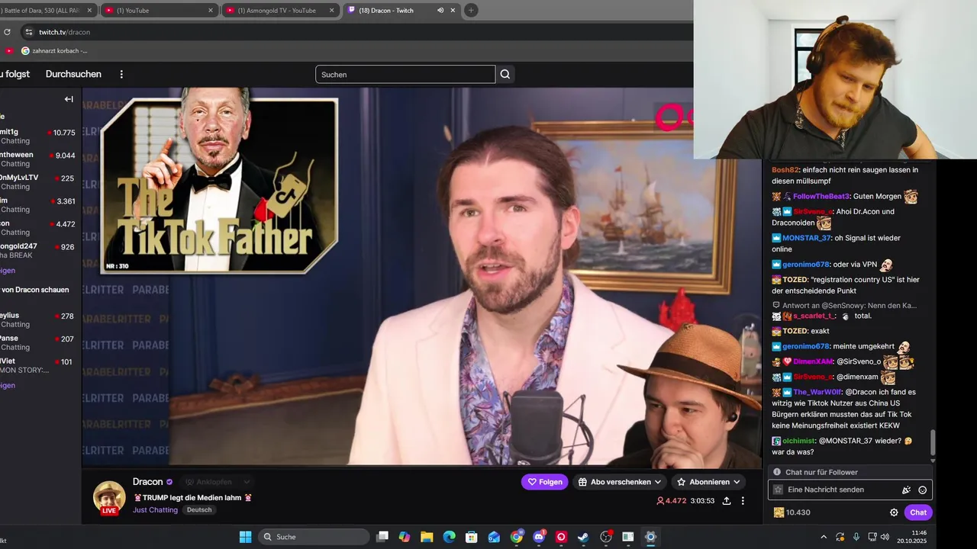Image resolution: width=977 pixels, height=549 pixels.
Task: Open Task View on taskbar
Action: (x=382, y=537)
